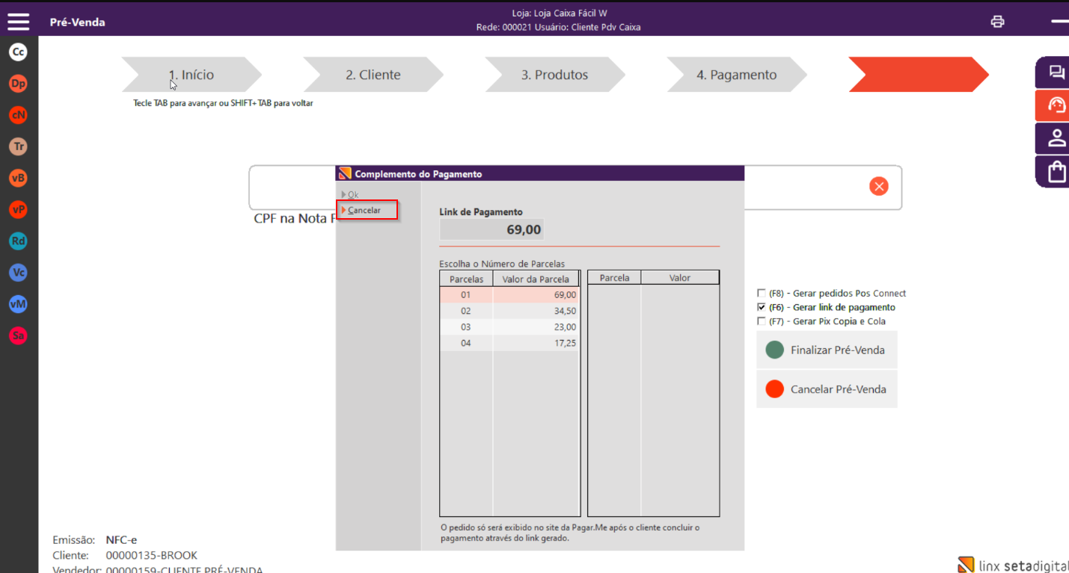This screenshot has width=1069, height=573.
Task: Go to step 1. Início
Action: click(x=192, y=75)
